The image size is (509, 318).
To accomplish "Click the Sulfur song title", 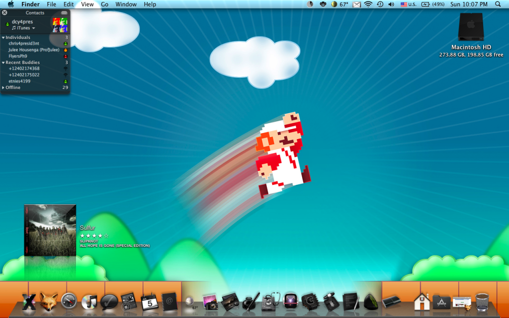I will 87,228.
